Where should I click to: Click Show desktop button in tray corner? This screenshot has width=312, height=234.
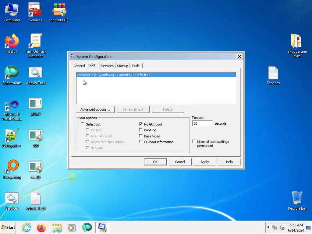point(308,227)
